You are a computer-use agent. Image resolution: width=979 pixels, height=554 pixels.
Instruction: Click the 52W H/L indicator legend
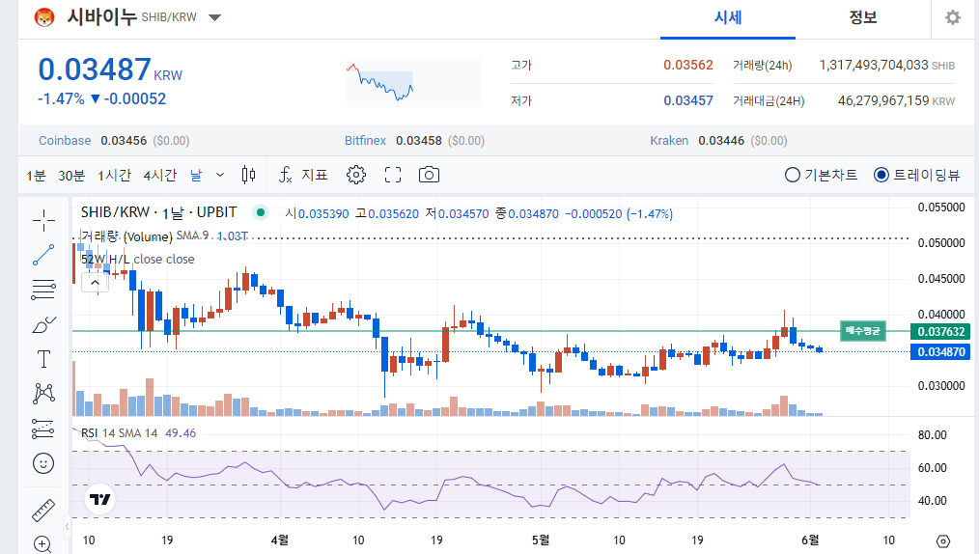tap(137, 260)
